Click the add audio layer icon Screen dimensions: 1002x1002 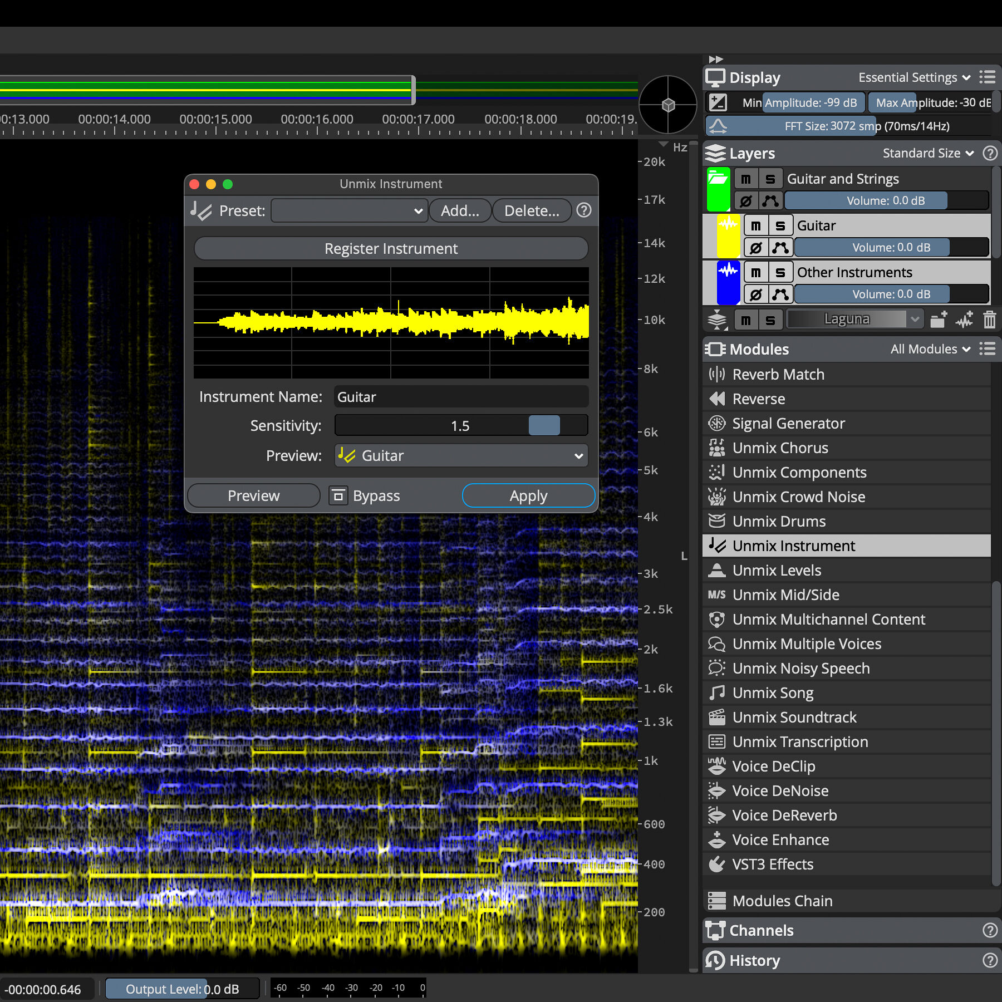[964, 320]
